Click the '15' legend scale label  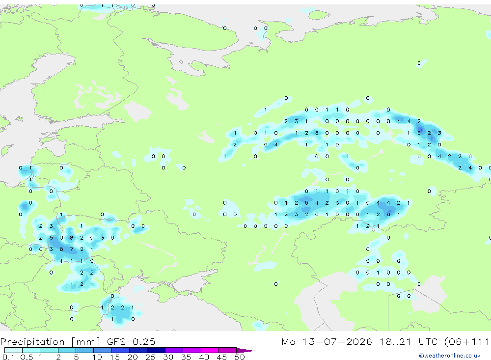115,357
